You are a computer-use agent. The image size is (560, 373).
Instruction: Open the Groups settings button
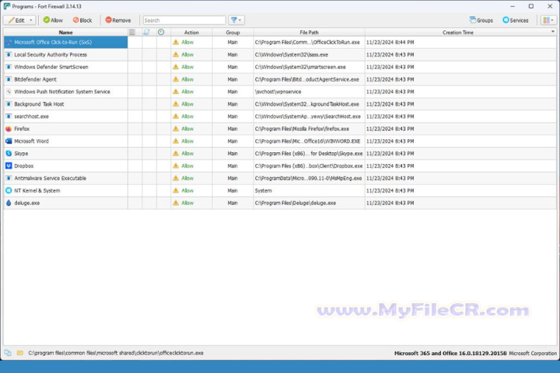click(x=481, y=20)
